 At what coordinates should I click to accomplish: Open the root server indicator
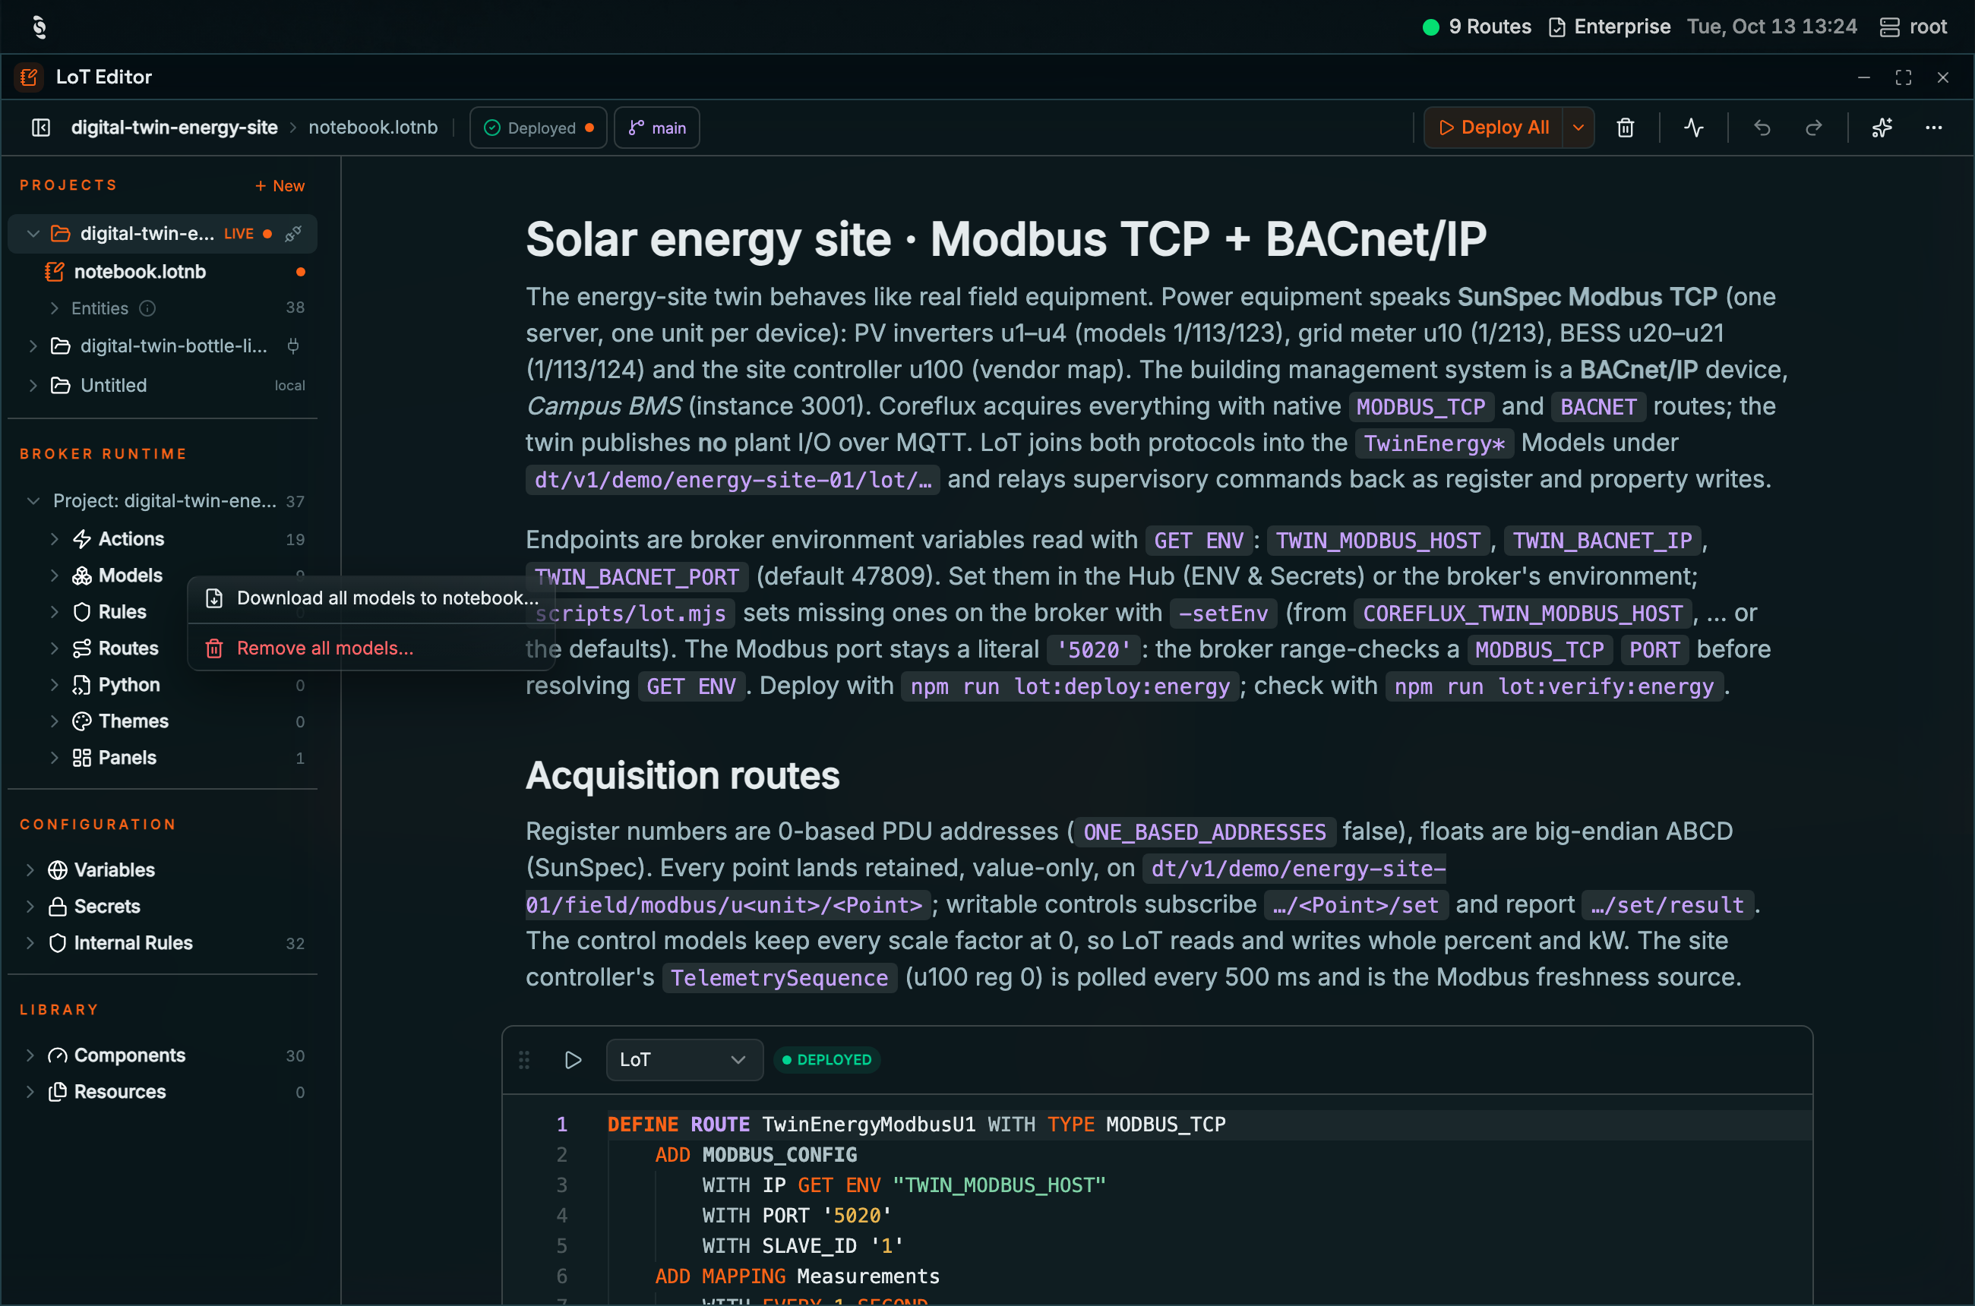pyautogui.click(x=1913, y=27)
